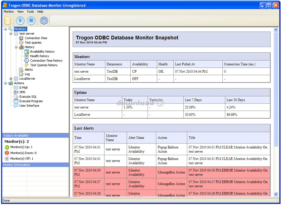Click the red Monitor(s) Down icon
This screenshot has width=281, height=205.
tap(7, 153)
